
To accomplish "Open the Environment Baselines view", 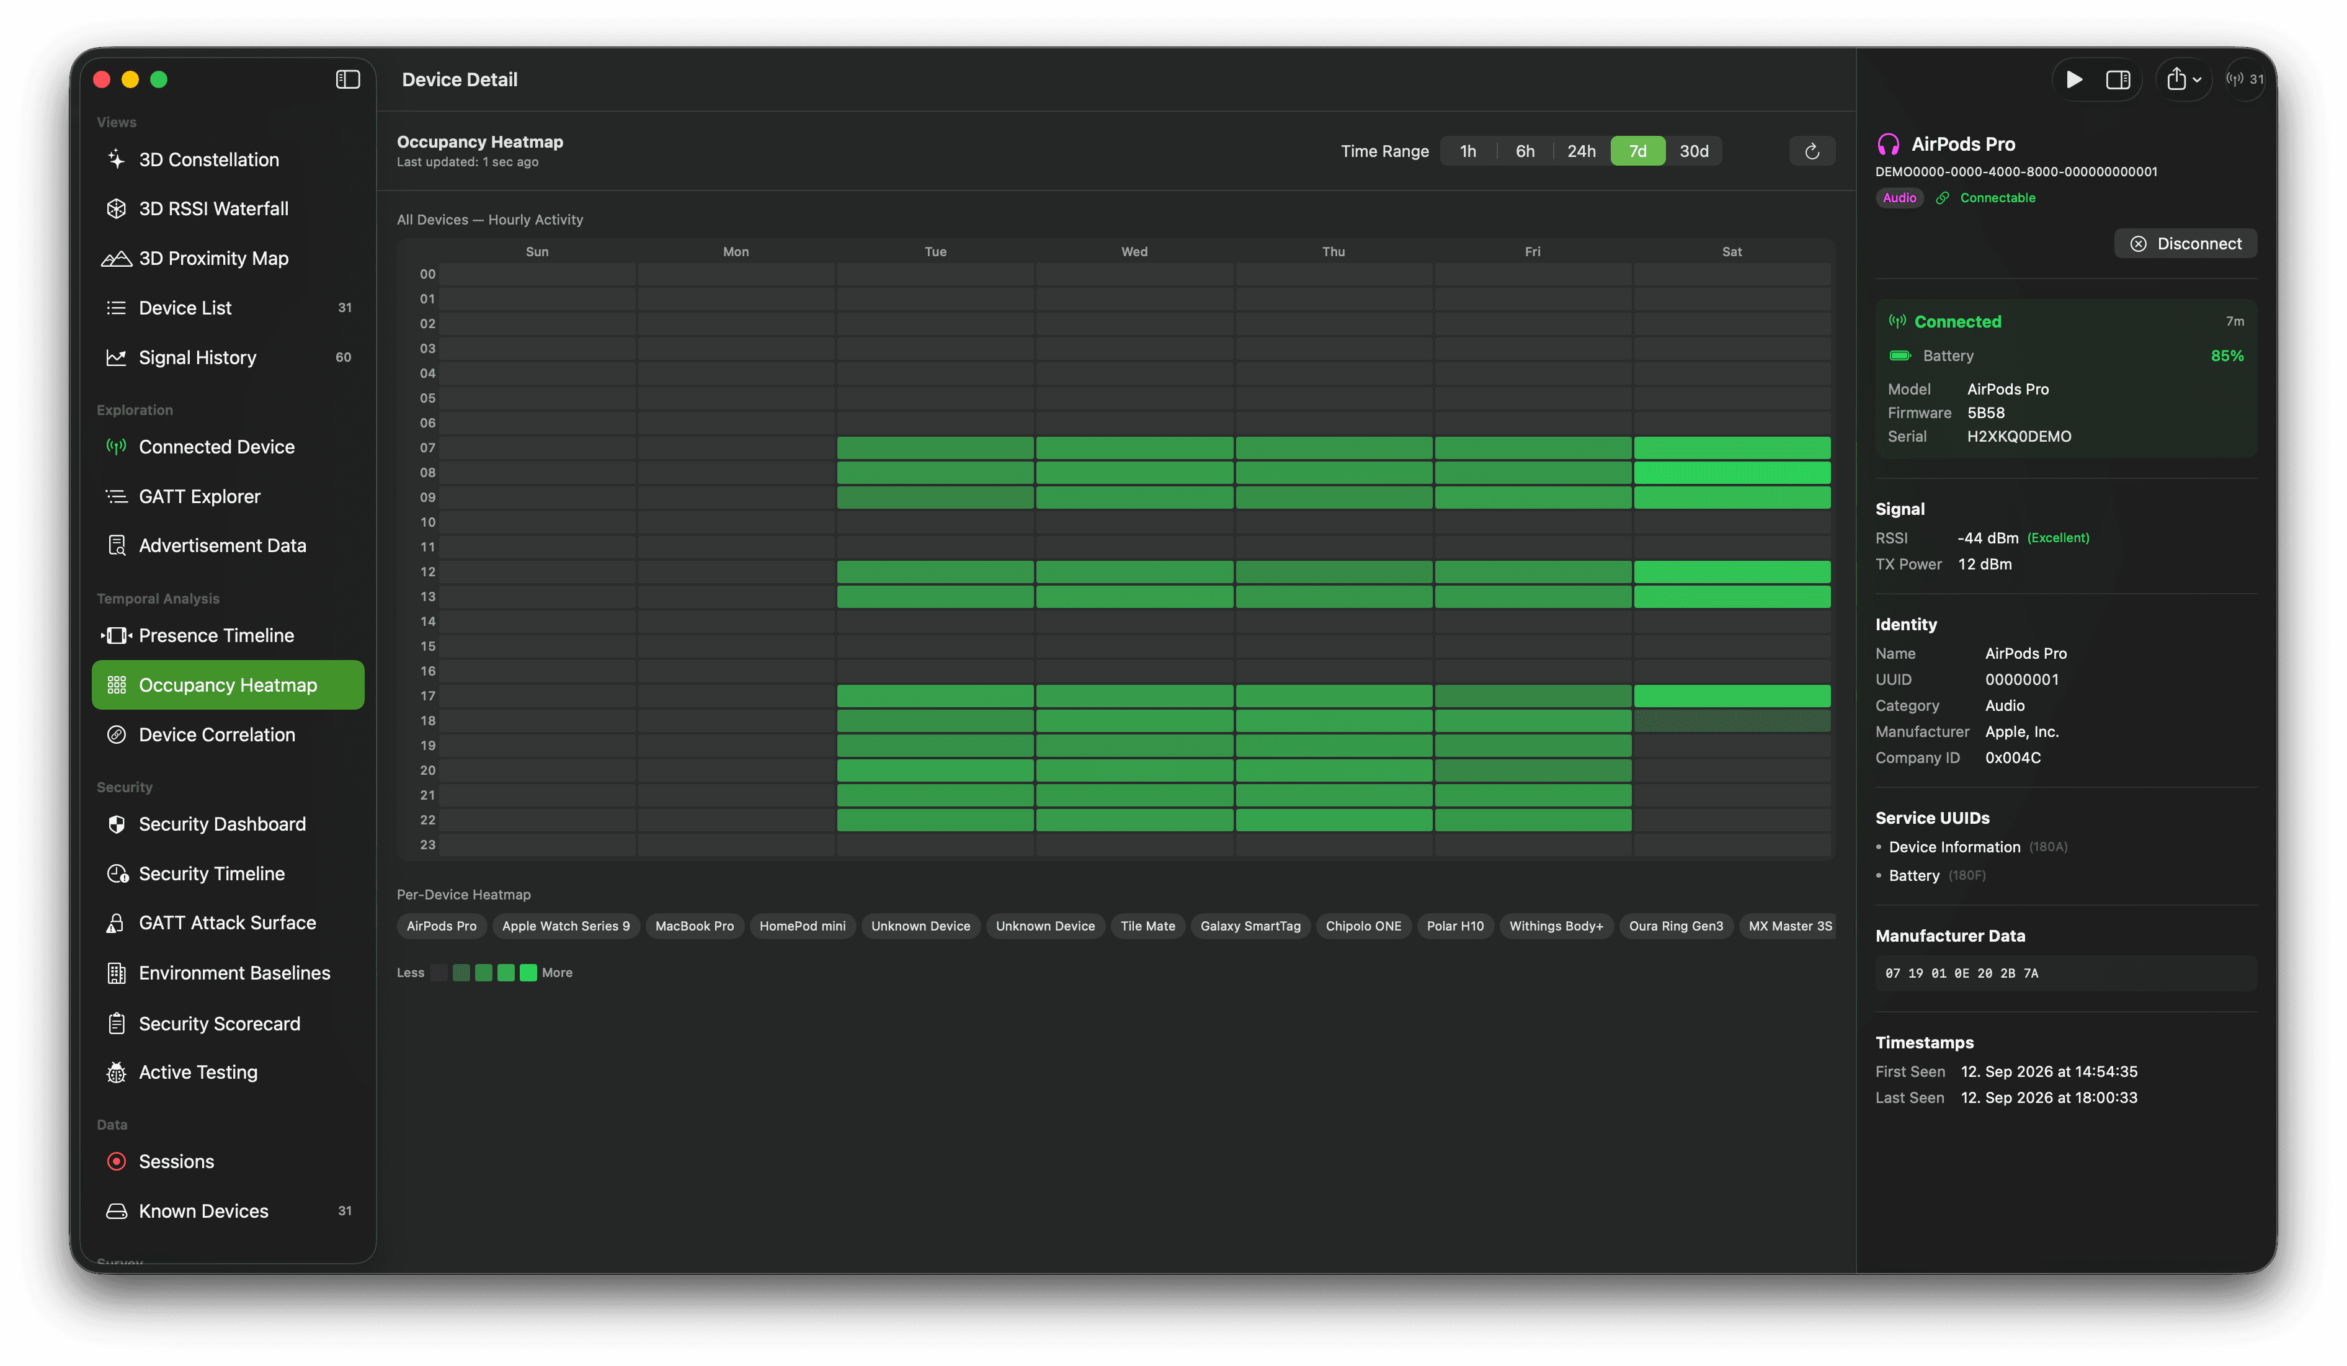I will point(227,973).
